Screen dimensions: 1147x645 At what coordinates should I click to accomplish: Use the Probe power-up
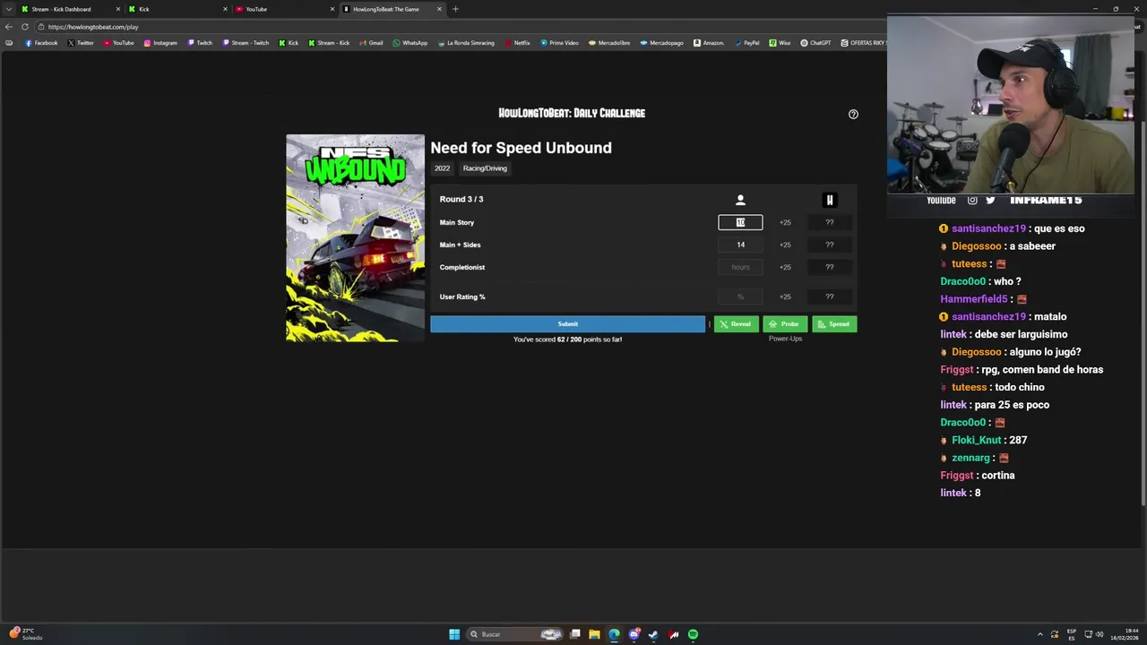(x=785, y=323)
